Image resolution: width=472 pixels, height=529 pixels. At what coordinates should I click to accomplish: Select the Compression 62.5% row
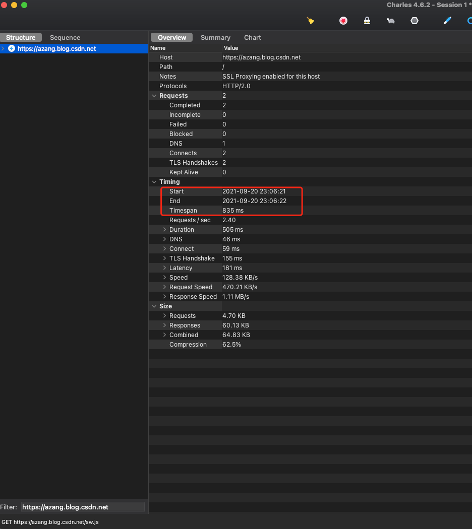coord(310,345)
